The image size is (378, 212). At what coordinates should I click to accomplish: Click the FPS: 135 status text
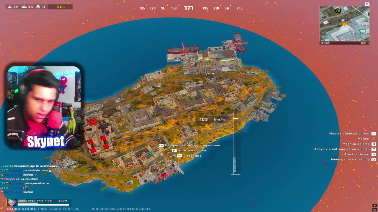coord(71,209)
